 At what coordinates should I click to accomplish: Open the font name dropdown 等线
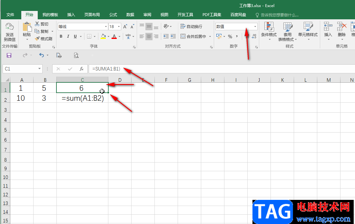pos(106,27)
